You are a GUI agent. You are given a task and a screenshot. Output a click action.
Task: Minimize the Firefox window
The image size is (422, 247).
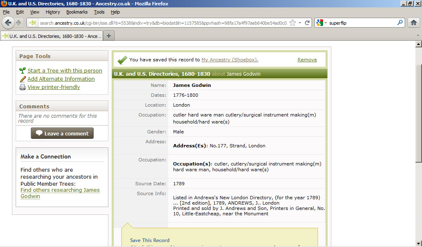(403, 3)
